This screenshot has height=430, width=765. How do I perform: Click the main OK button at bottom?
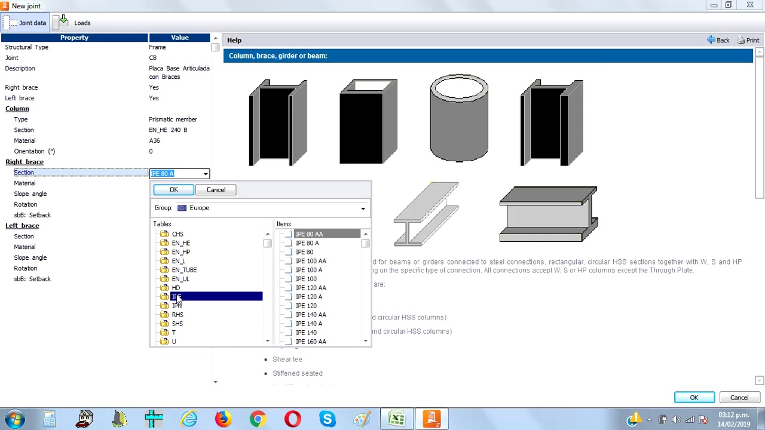694,397
